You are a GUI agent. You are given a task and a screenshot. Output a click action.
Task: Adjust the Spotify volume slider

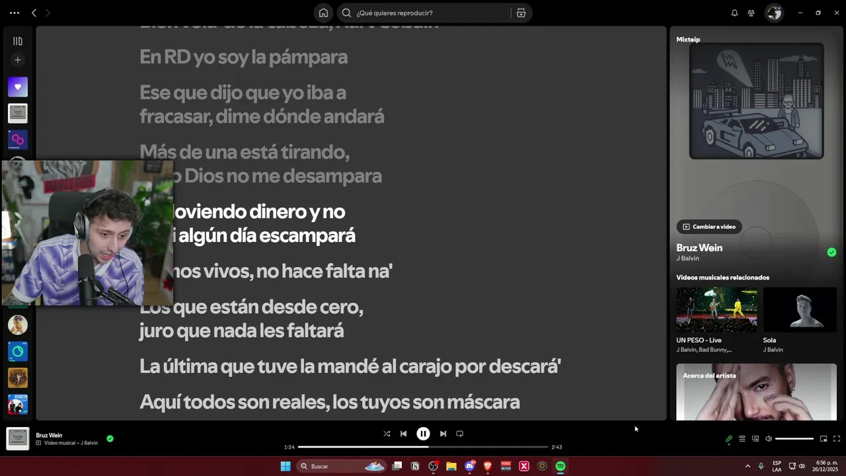pos(794,438)
